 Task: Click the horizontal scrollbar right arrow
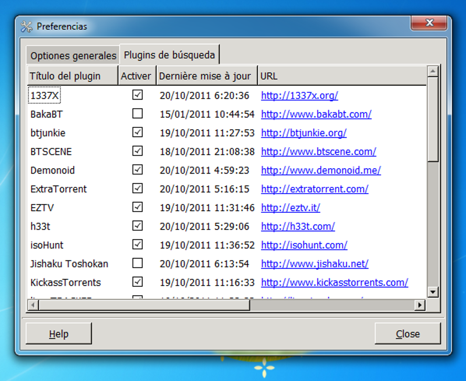pyautogui.click(x=420, y=305)
